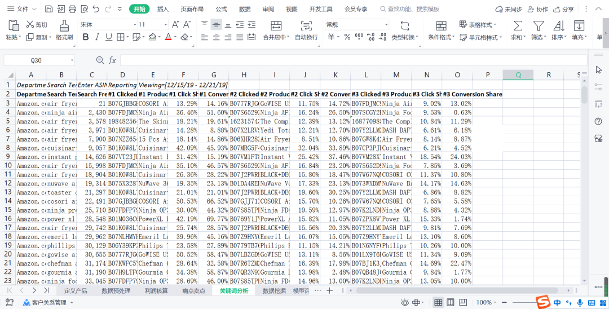
Task: Click the Paste clipboard icon
Action: click(14, 25)
